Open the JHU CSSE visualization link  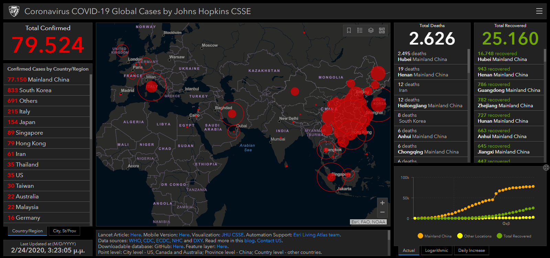232,235
